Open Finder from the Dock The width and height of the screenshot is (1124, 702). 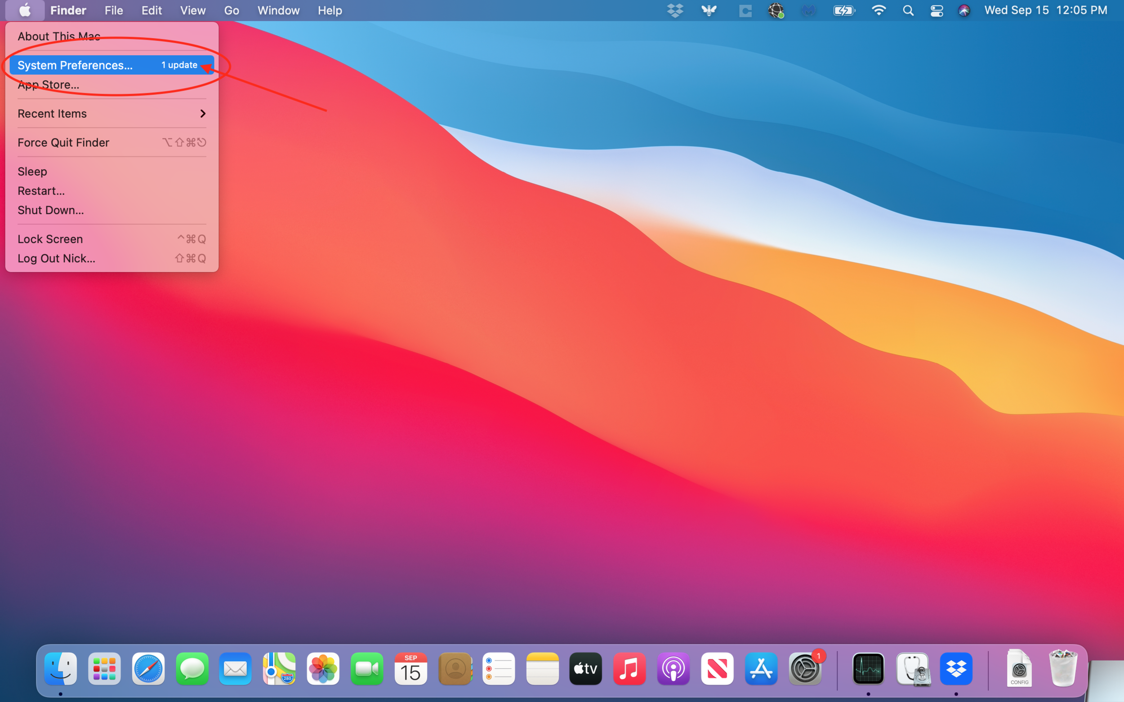pos(60,669)
